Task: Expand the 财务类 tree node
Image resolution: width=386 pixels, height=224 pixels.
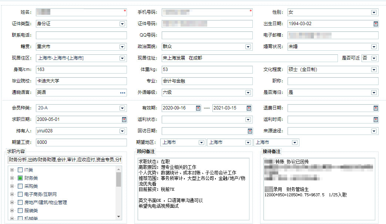Action: (12, 178)
